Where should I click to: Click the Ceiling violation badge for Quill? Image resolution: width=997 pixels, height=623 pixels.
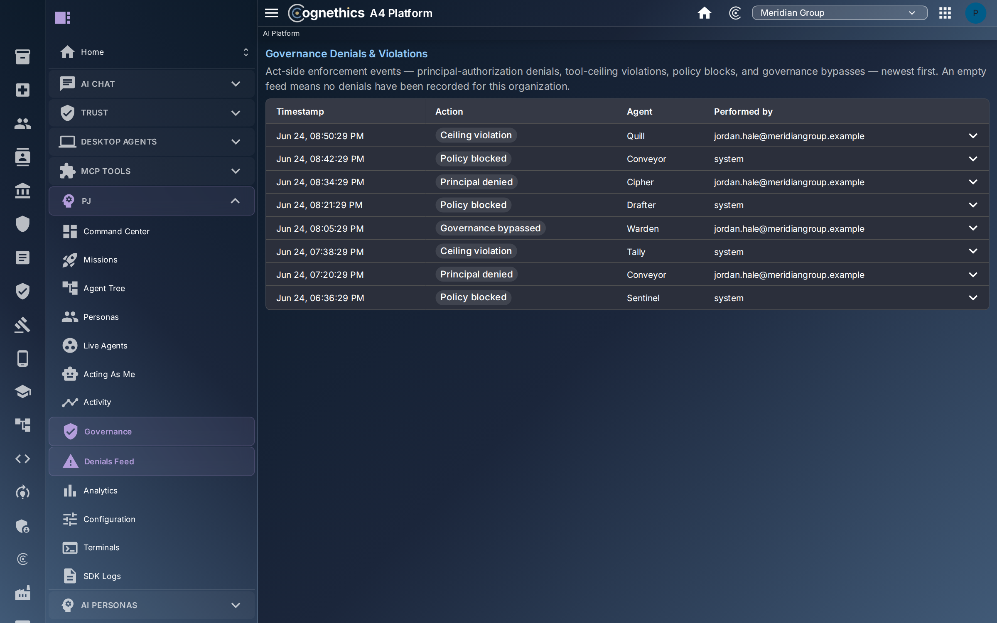tap(476, 135)
